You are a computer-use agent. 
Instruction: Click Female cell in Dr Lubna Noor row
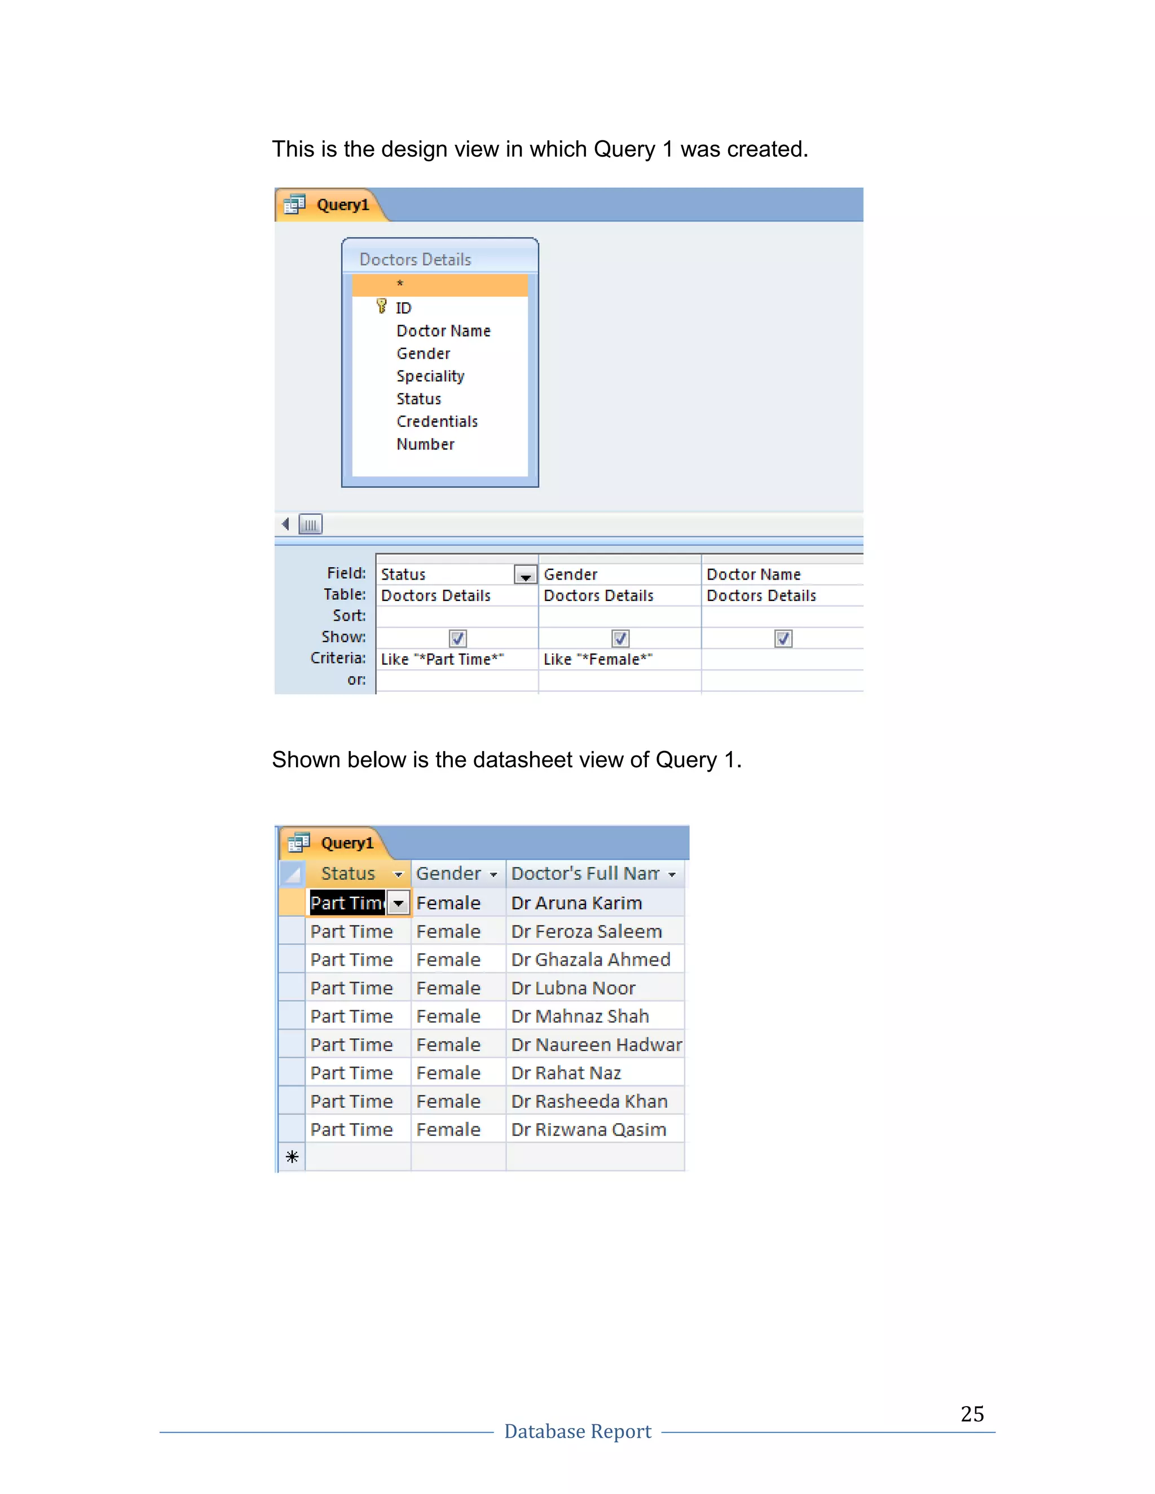pos(459,988)
